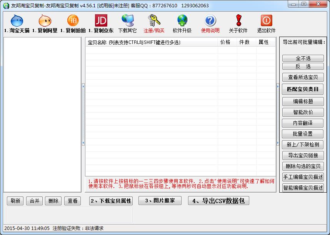Open the 复制拍拍 toolbar icon
The height and width of the screenshot is (235, 330).
[73, 21]
